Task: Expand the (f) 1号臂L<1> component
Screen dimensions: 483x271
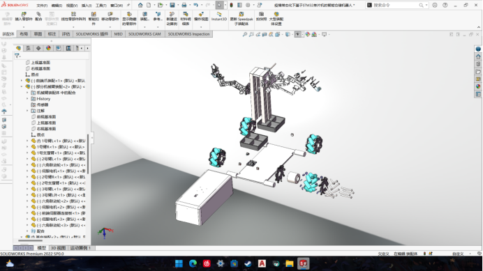Action: (x=27, y=141)
